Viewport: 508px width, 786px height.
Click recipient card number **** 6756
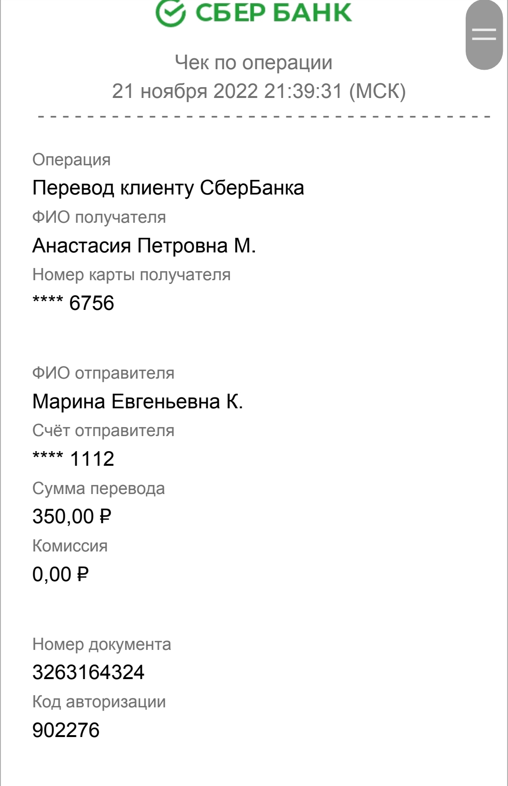[73, 303]
